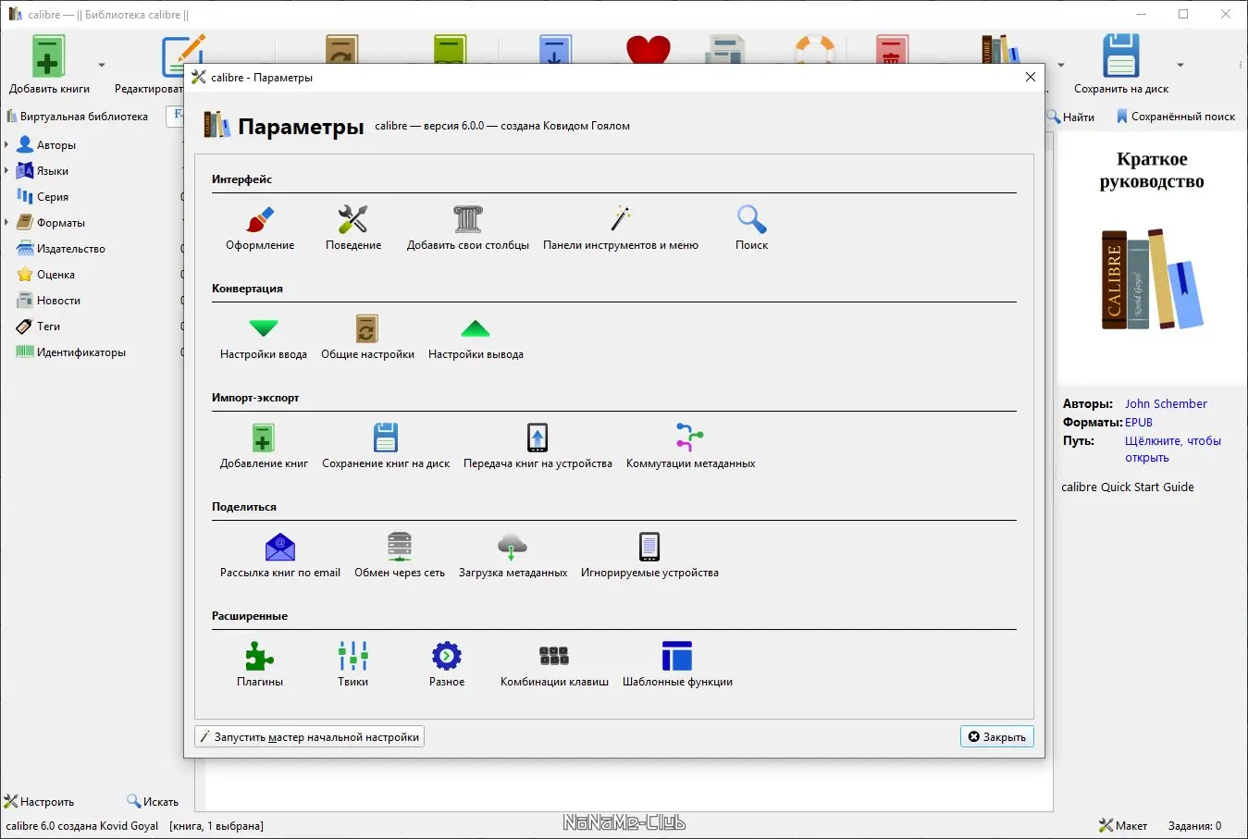
Task: Click Редактировать metadata toolbar button
Action: [x=148, y=65]
